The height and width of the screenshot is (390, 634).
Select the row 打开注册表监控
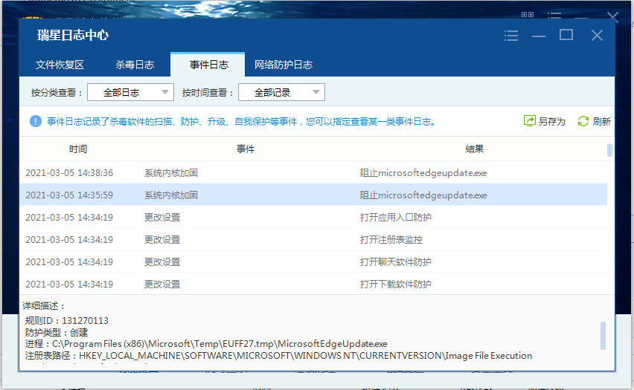pos(313,239)
